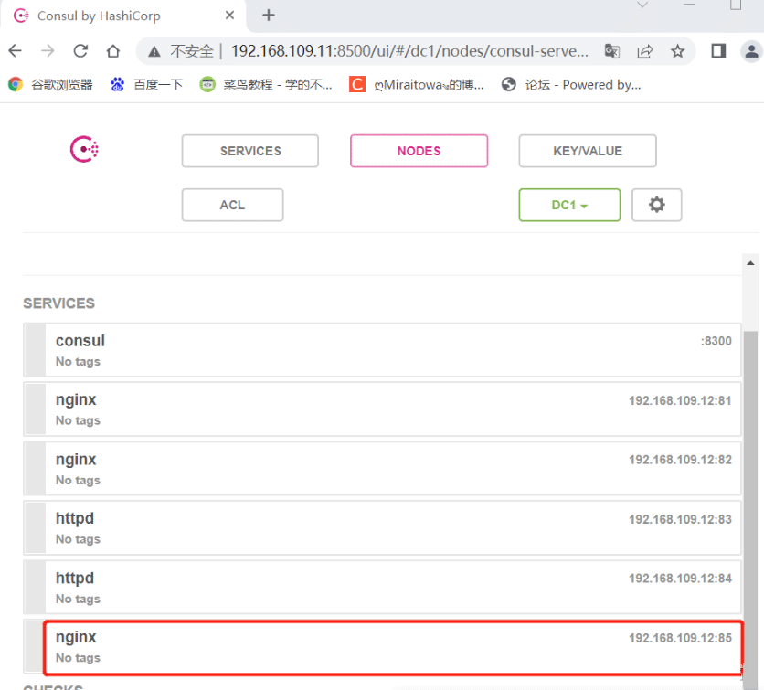Open the settings gear button

656,205
